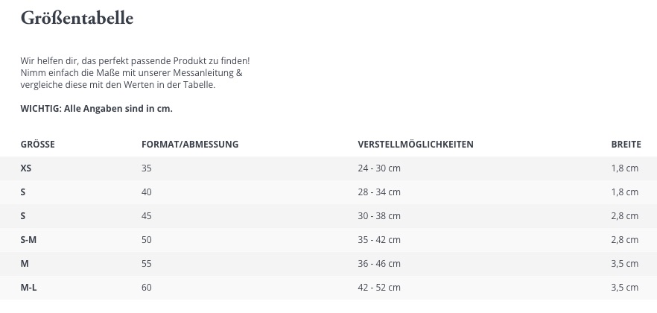Select the S-M size row label
This screenshot has height=313, width=657.
point(29,240)
